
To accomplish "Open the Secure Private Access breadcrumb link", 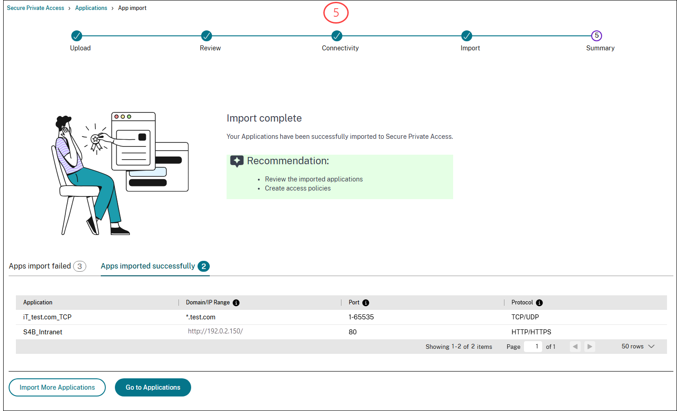I will 35,8.
